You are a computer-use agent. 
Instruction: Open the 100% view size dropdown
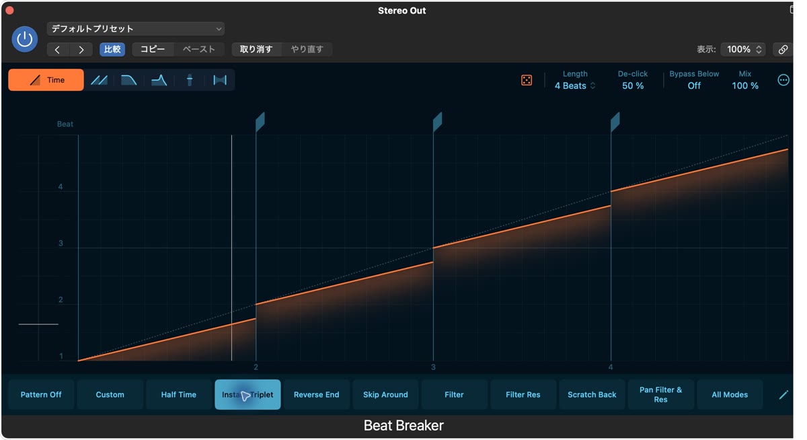(x=743, y=49)
